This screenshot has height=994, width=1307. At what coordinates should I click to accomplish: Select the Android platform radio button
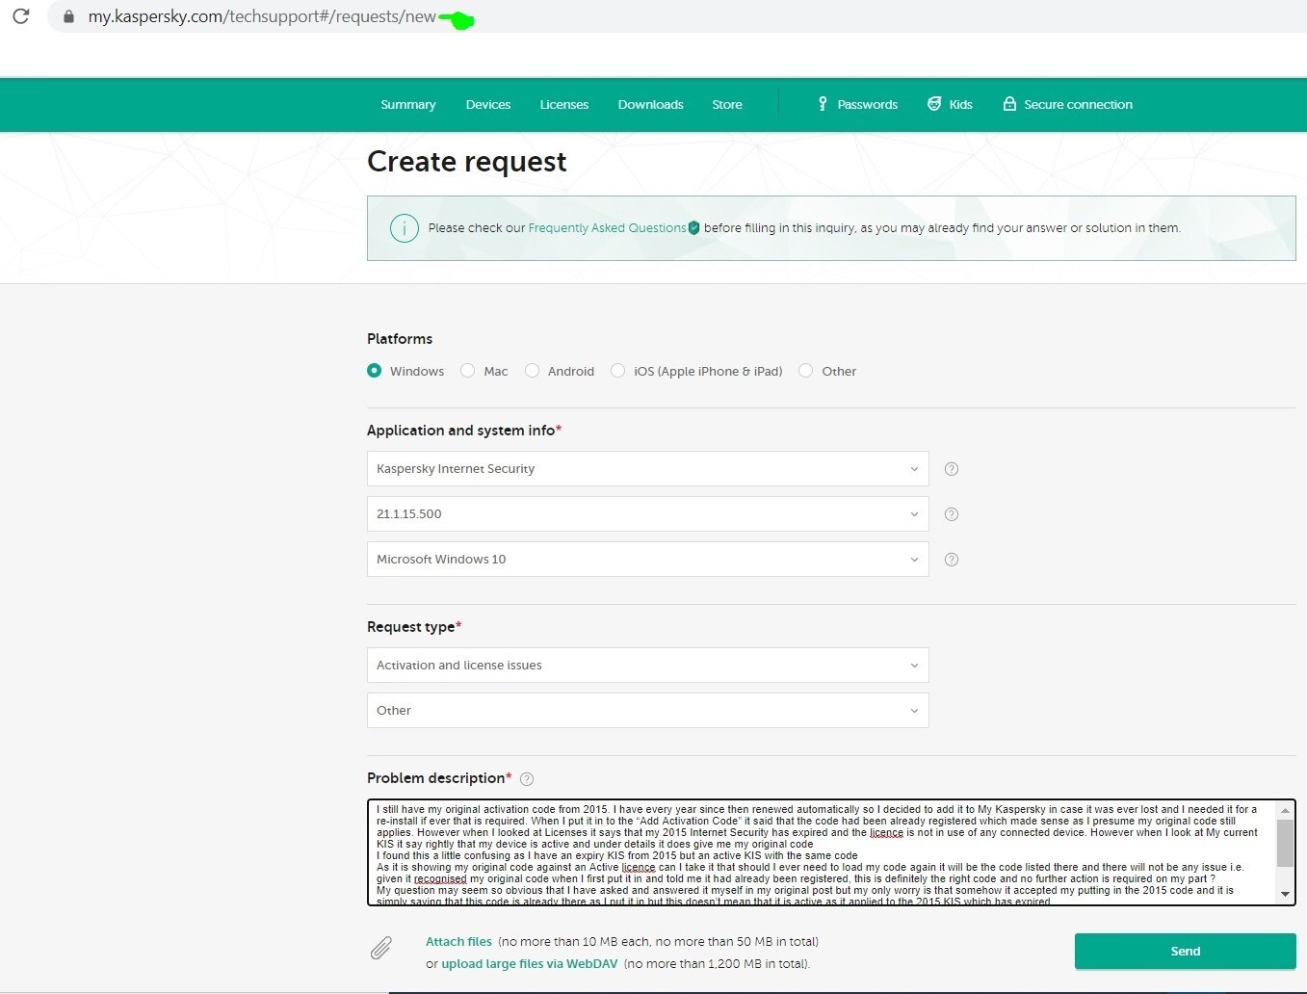point(532,371)
